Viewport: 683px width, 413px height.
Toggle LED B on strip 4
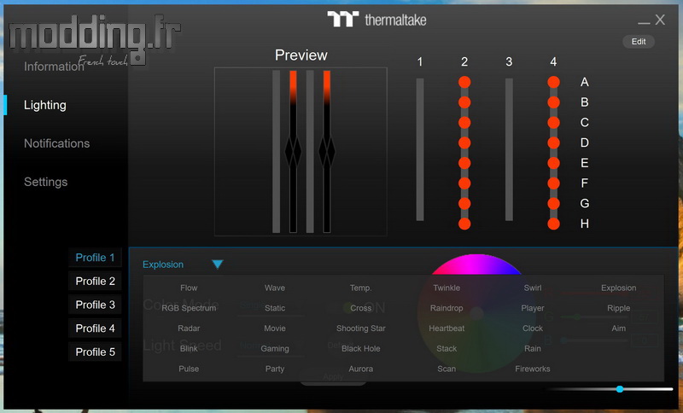(x=553, y=102)
